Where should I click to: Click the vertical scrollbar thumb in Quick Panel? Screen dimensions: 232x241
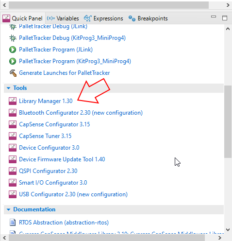tap(228, 121)
